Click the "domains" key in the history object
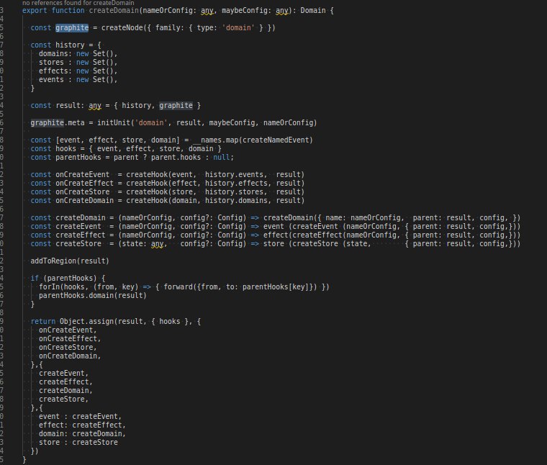 pyautogui.click(x=53, y=54)
